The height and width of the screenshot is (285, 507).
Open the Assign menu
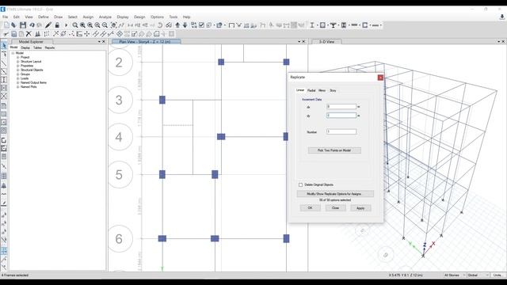tap(88, 17)
